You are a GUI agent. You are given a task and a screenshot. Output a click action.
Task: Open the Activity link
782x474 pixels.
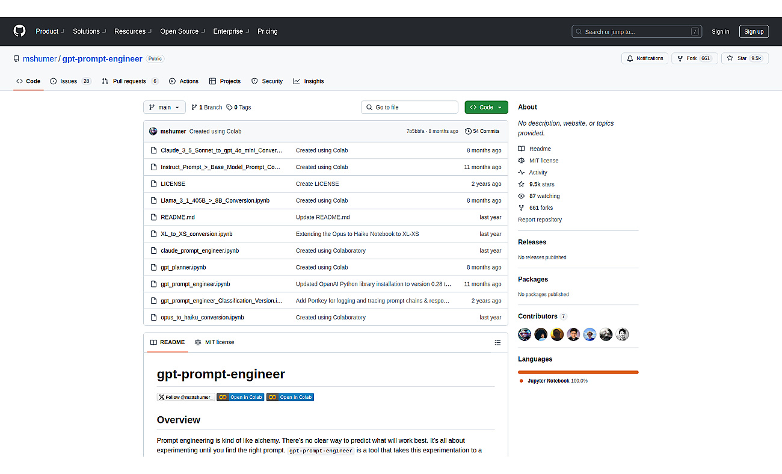pyautogui.click(x=533, y=173)
